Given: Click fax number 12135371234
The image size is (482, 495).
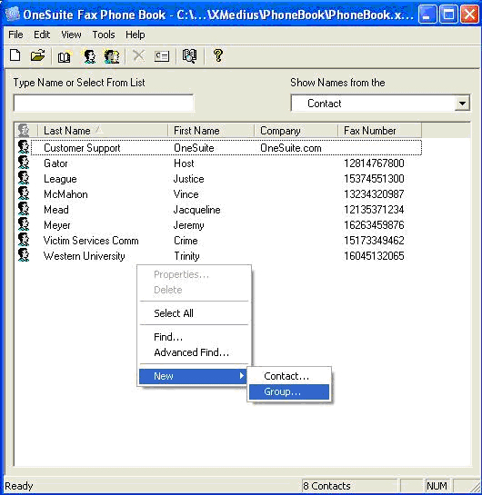Looking at the screenshot, I should (374, 210).
